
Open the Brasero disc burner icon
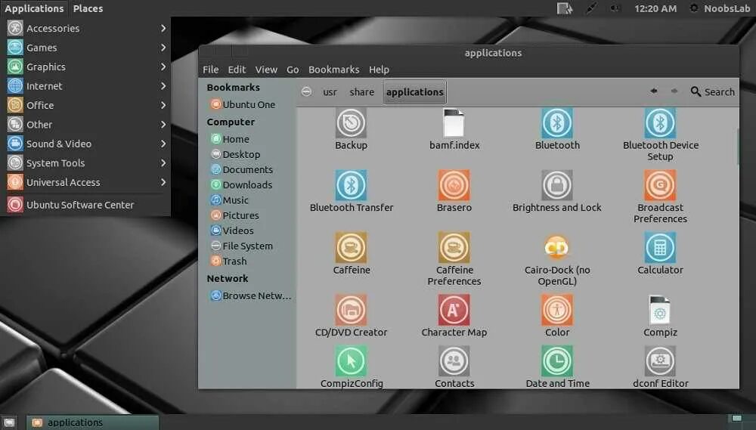point(454,185)
